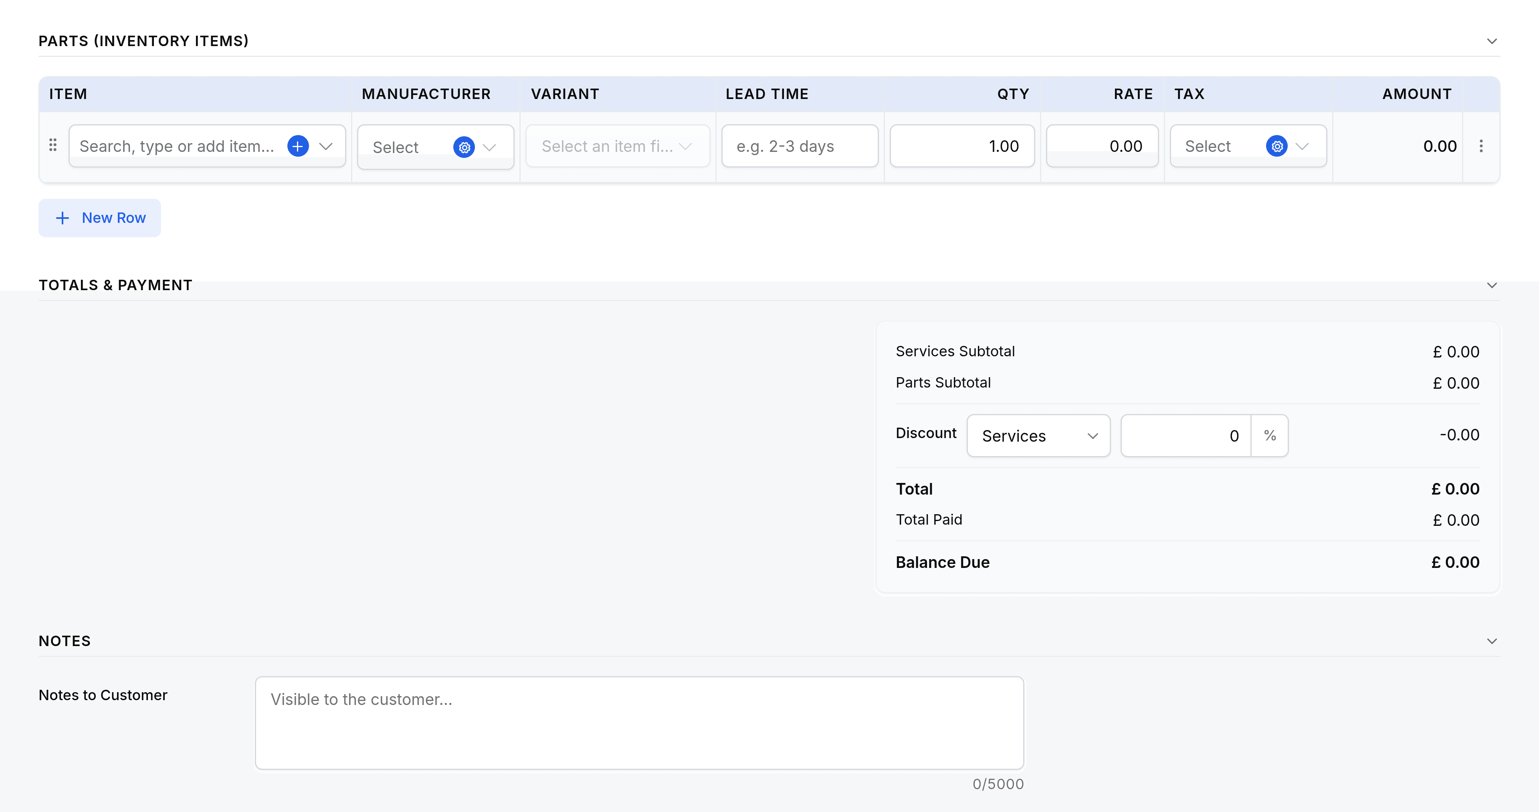Add a New Row to parts
The height and width of the screenshot is (812, 1539).
(x=100, y=218)
